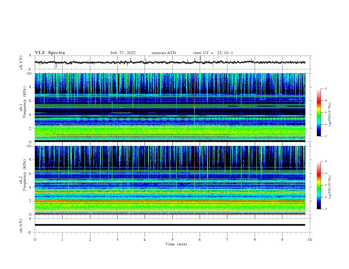Click the "ch.3(V)" waveform axis label
This screenshot has width=349, height=269.
click(21, 225)
